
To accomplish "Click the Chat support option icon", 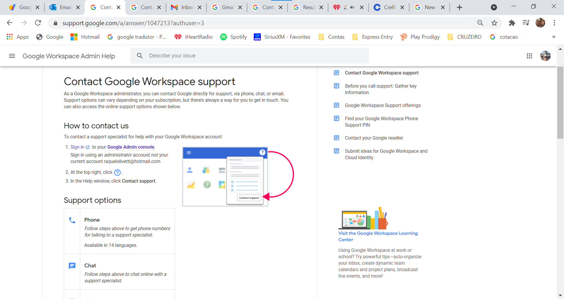I will pos(72,266).
